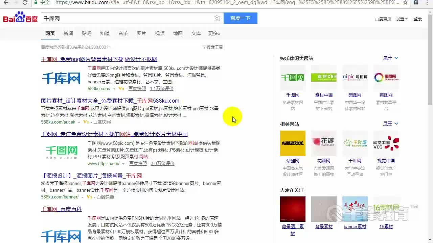The width and height of the screenshot is (433, 243).
Task: Open the 站酷ZCOOL site logo
Action: point(293,143)
